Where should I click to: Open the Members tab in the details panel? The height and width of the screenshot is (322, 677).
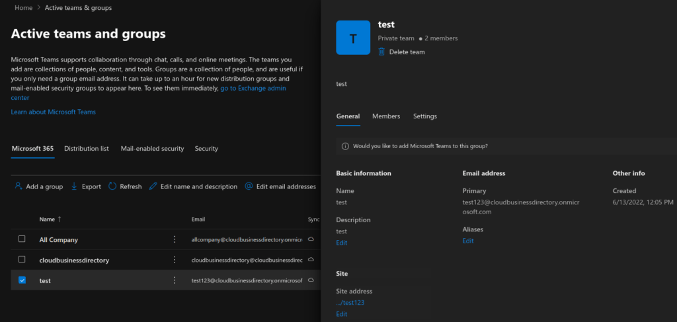(386, 116)
